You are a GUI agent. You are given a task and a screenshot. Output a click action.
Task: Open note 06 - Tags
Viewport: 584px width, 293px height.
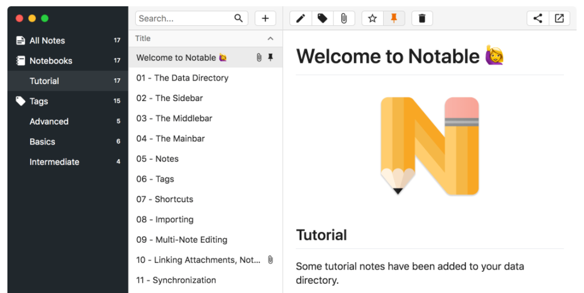[206, 179]
